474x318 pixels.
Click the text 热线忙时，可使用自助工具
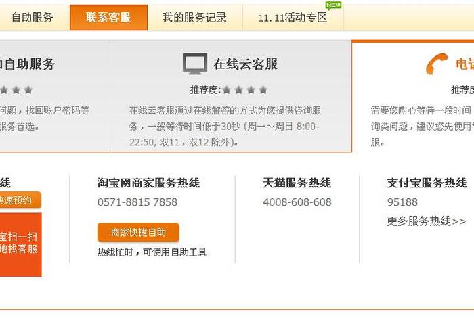[152, 252]
